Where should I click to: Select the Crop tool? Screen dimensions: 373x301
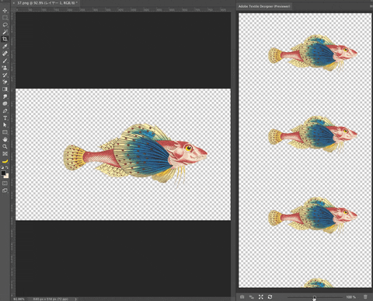click(x=5, y=39)
